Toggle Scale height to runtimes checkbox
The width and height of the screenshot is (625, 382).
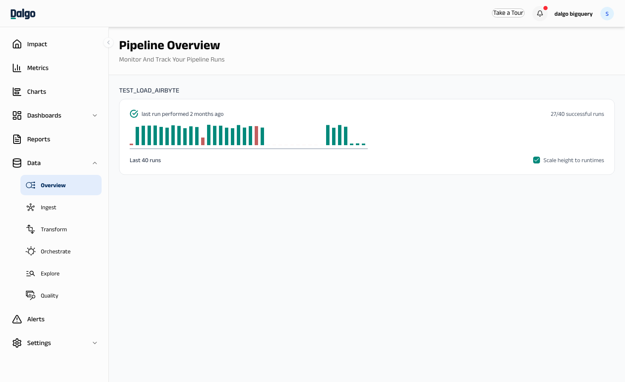[537, 160]
